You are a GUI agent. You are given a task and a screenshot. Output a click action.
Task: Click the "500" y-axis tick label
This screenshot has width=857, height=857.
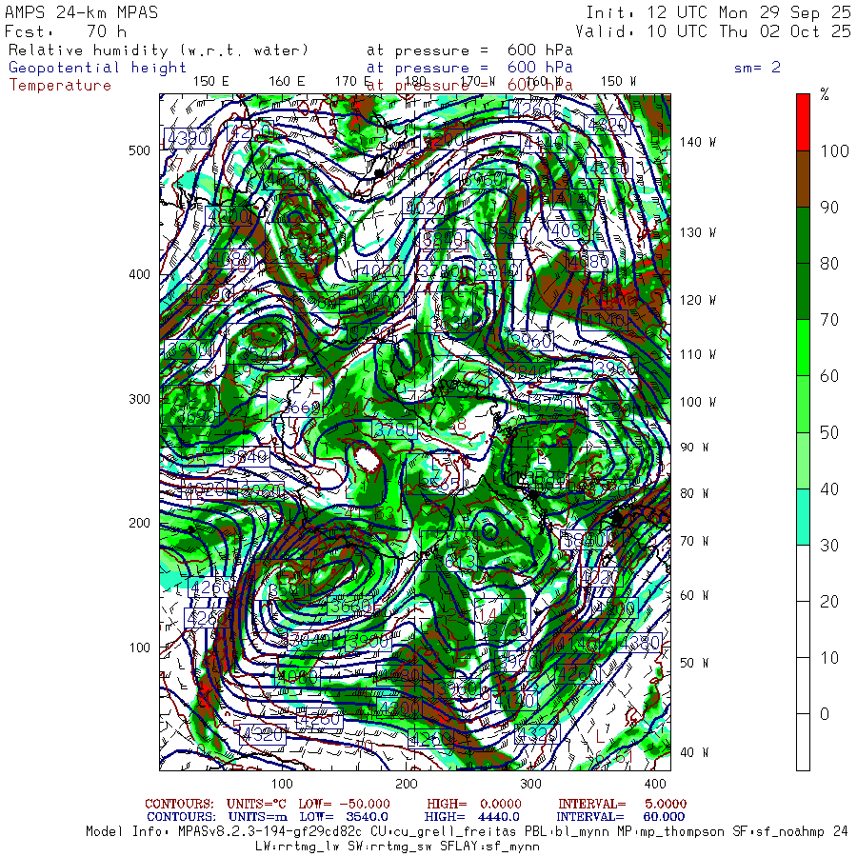click(x=140, y=150)
